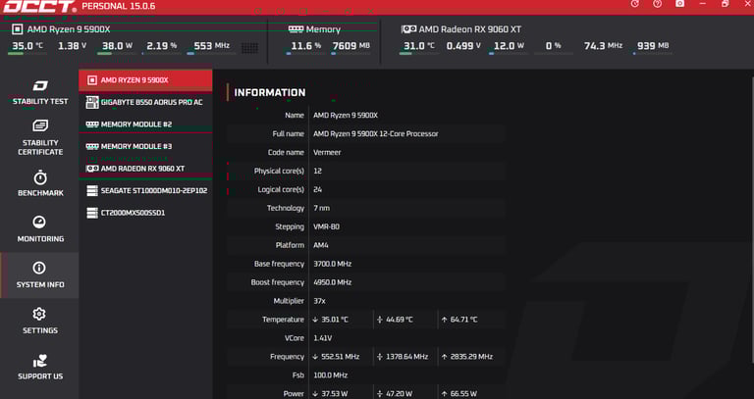
Task: Click the GPU usage 0 % readout
Action: [553, 46]
